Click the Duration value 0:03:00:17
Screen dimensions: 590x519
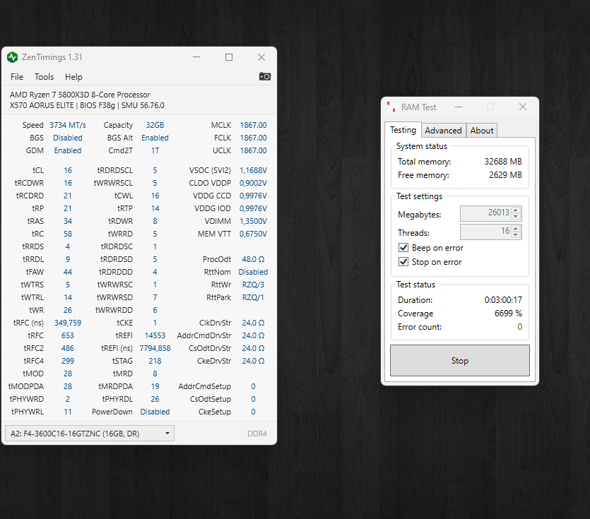503,299
